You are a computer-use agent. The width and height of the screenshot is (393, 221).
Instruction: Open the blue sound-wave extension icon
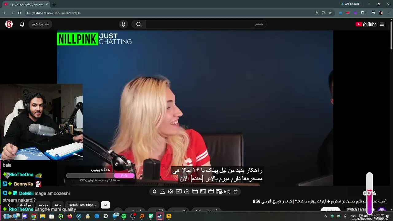tap(340, 13)
